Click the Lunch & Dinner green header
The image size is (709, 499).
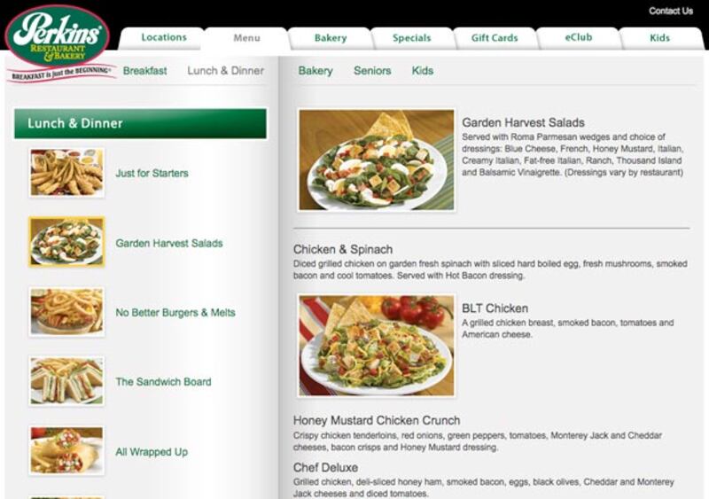(140, 124)
